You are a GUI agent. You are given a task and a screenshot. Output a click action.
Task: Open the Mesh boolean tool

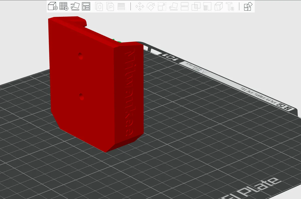(x=196, y=7)
